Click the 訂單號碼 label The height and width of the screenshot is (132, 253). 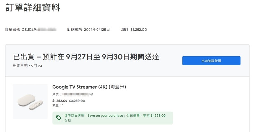tap(13, 30)
